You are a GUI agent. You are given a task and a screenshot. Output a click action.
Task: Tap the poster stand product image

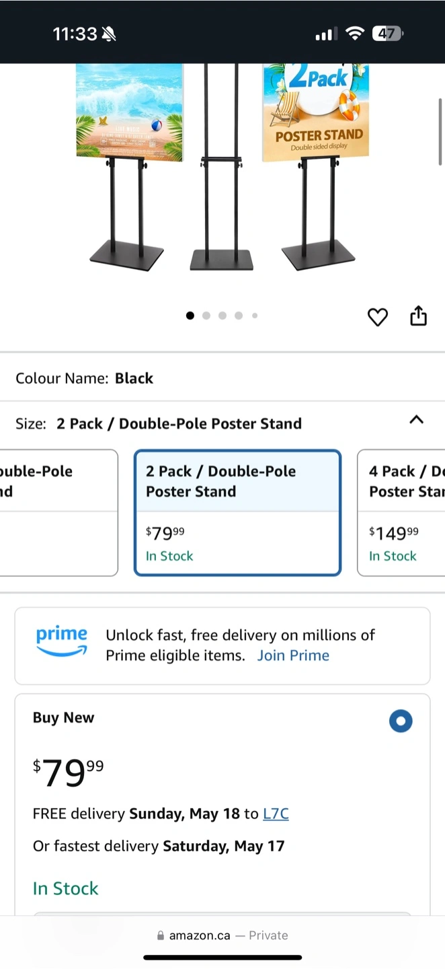(x=222, y=168)
